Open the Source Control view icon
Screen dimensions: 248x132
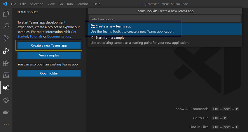[x=6, y=38]
